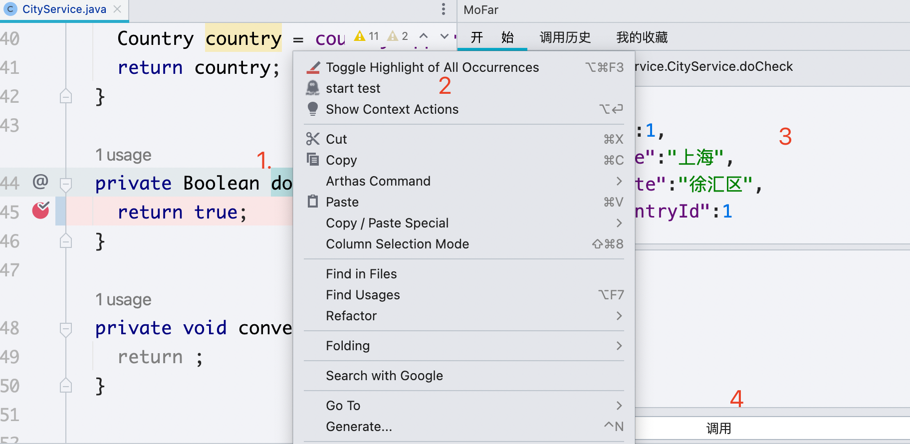Screen dimensions: 910x444
Task: Click the Toggle Highlight pencil icon
Action: (313, 67)
